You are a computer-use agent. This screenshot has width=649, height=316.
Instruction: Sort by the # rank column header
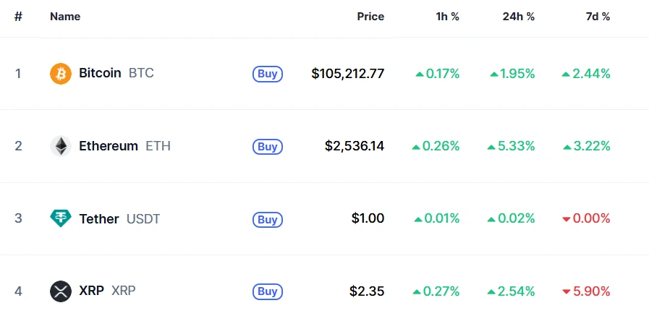tap(18, 17)
